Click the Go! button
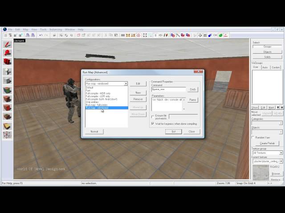This screenshot has width=285, height=213. click(x=173, y=131)
